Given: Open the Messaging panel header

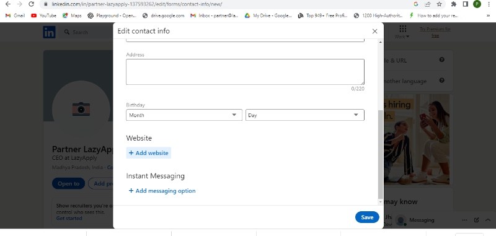Looking at the screenshot, I should coord(444,220).
